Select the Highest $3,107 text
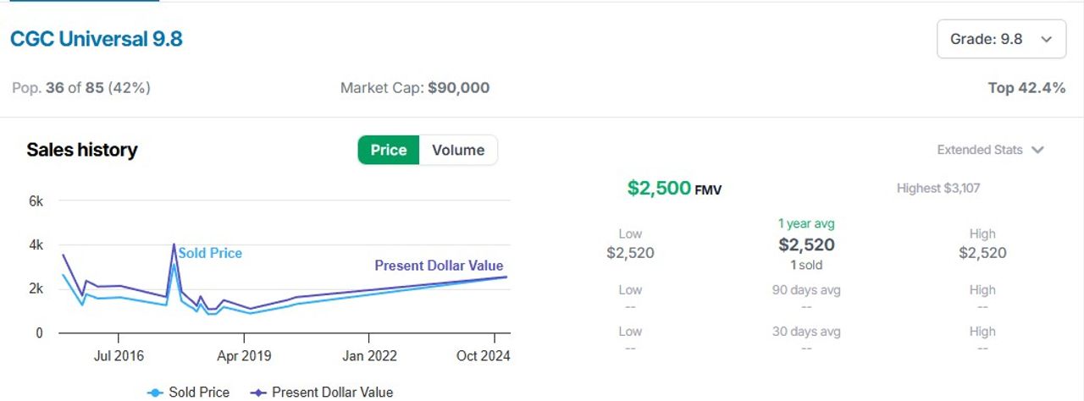1084x401 pixels. (x=938, y=188)
